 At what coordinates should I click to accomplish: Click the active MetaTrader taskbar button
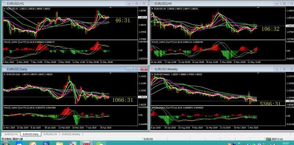coord(87,143)
